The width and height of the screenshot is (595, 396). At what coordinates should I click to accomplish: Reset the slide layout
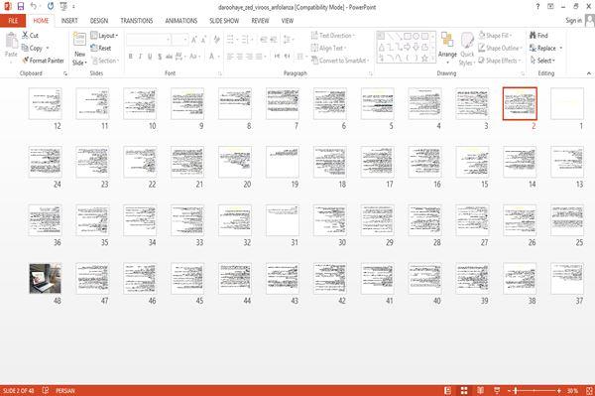pos(101,48)
